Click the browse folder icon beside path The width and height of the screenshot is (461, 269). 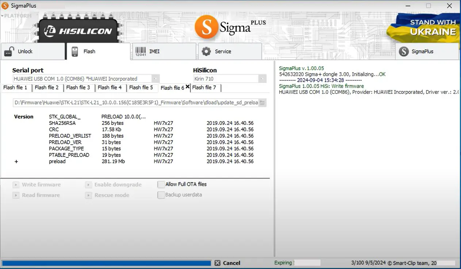point(262,103)
